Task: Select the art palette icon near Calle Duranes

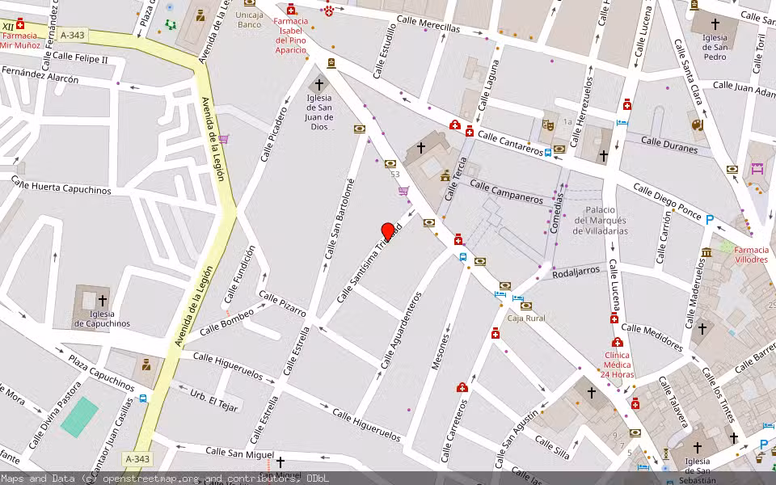Action: (698, 124)
